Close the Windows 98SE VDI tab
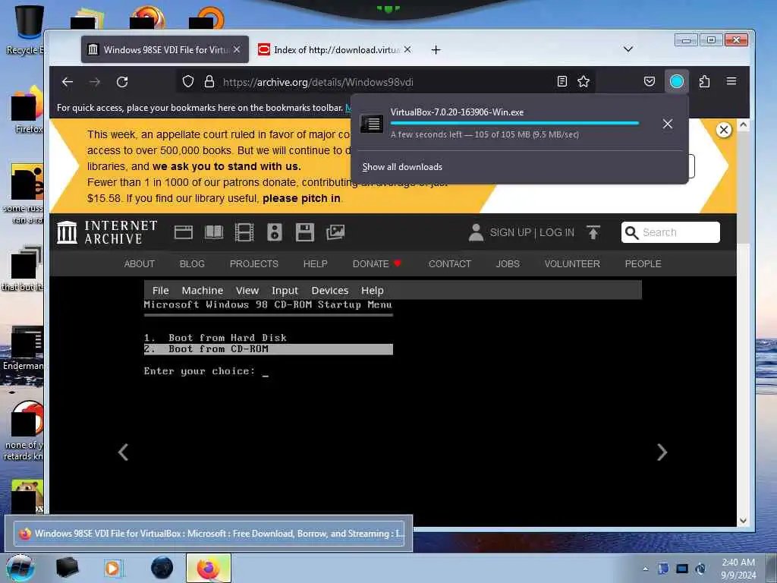The height and width of the screenshot is (583, 777). [237, 49]
